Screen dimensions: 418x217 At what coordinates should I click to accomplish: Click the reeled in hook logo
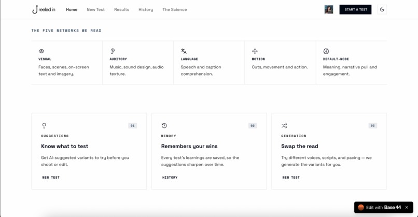click(44, 9)
